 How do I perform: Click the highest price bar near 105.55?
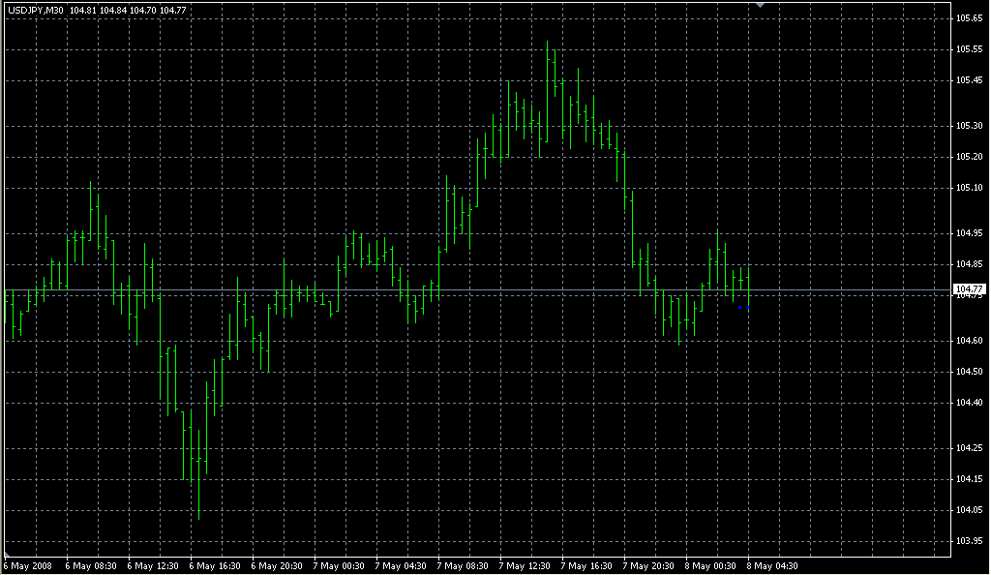tap(548, 90)
